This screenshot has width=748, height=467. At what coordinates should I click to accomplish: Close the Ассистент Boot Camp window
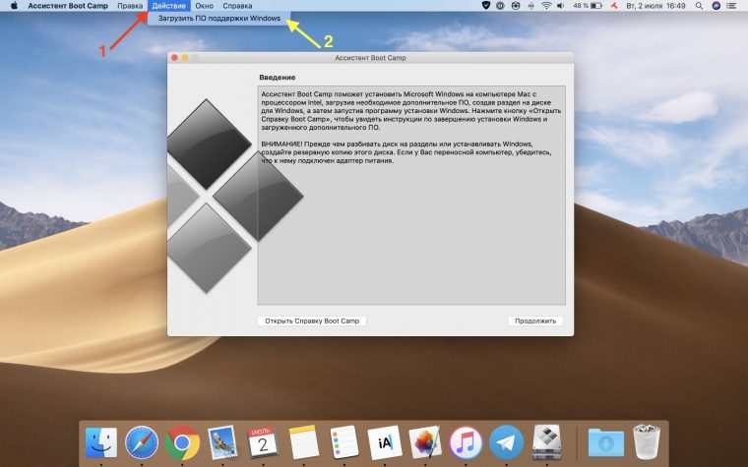coord(174,58)
